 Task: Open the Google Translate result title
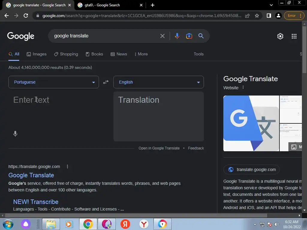pyautogui.click(x=31, y=175)
